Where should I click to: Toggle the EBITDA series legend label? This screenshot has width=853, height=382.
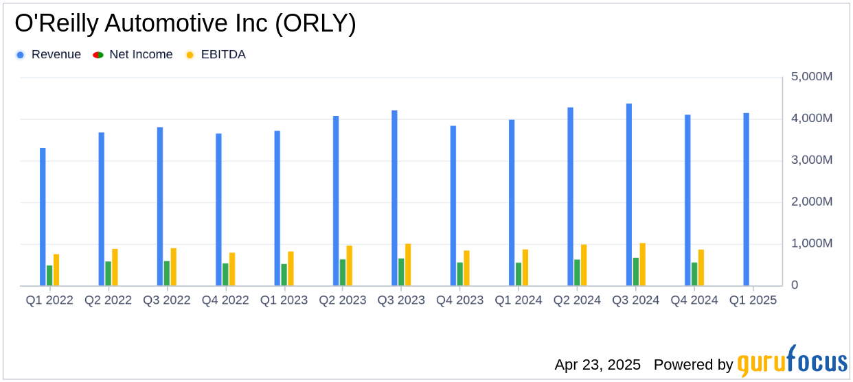(223, 55)
